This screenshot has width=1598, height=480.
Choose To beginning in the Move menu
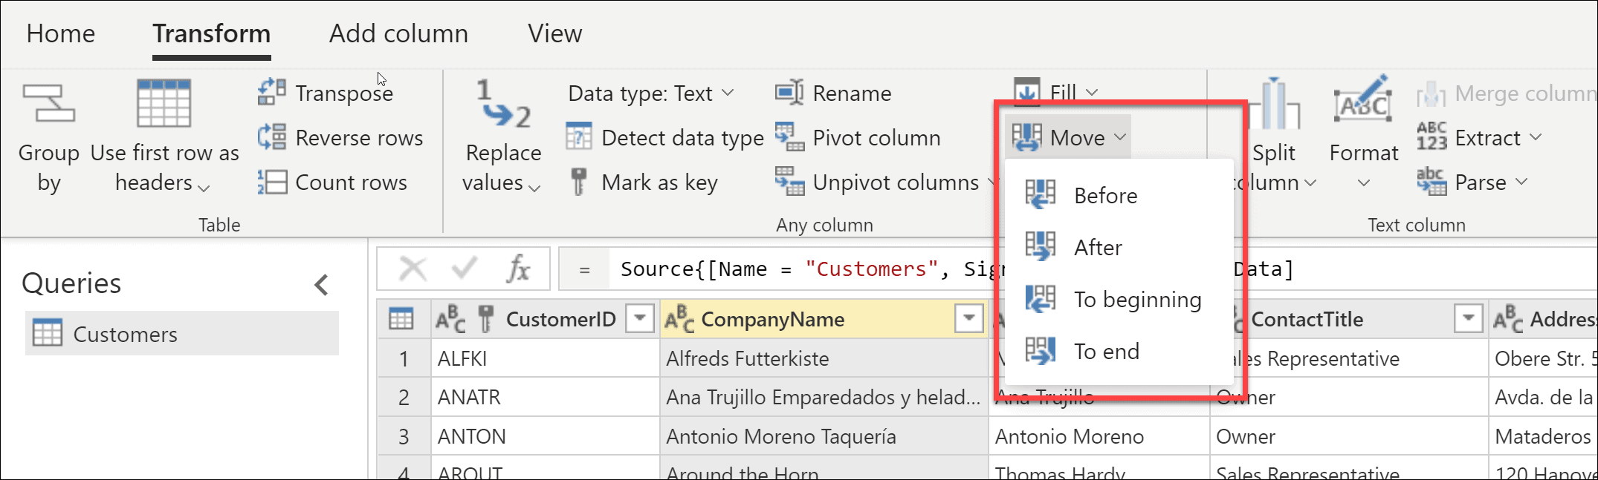click(1119, 299)
